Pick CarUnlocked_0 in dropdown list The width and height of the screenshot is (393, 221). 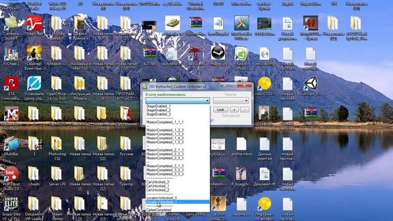click(158, 182)
